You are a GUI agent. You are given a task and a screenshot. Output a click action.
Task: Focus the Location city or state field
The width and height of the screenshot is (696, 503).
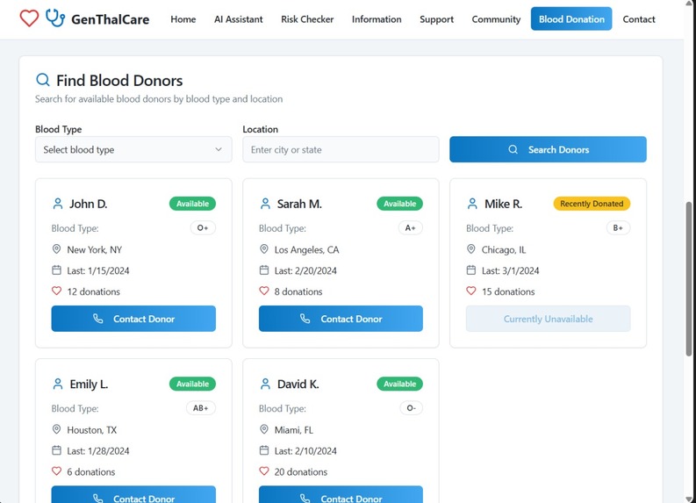[341, 149]
